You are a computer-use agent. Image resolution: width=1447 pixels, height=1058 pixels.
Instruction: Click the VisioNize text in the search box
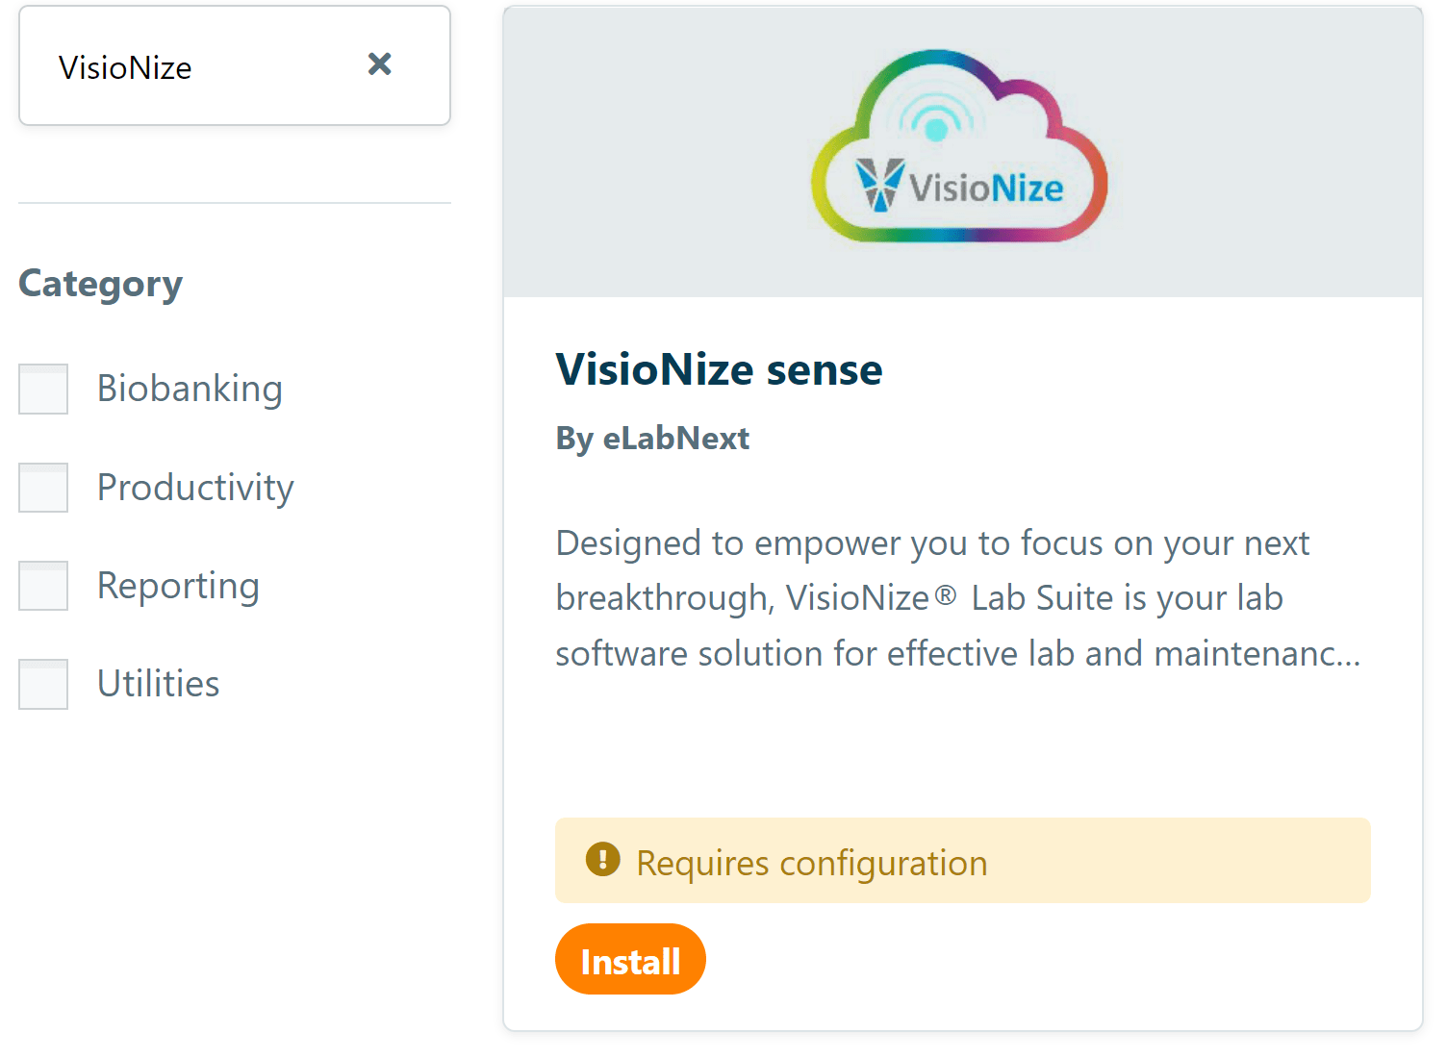click(125, 66)
